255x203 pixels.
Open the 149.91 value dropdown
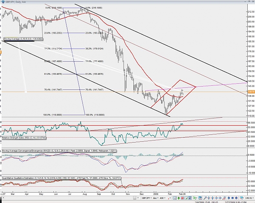(x=250, y=198)
